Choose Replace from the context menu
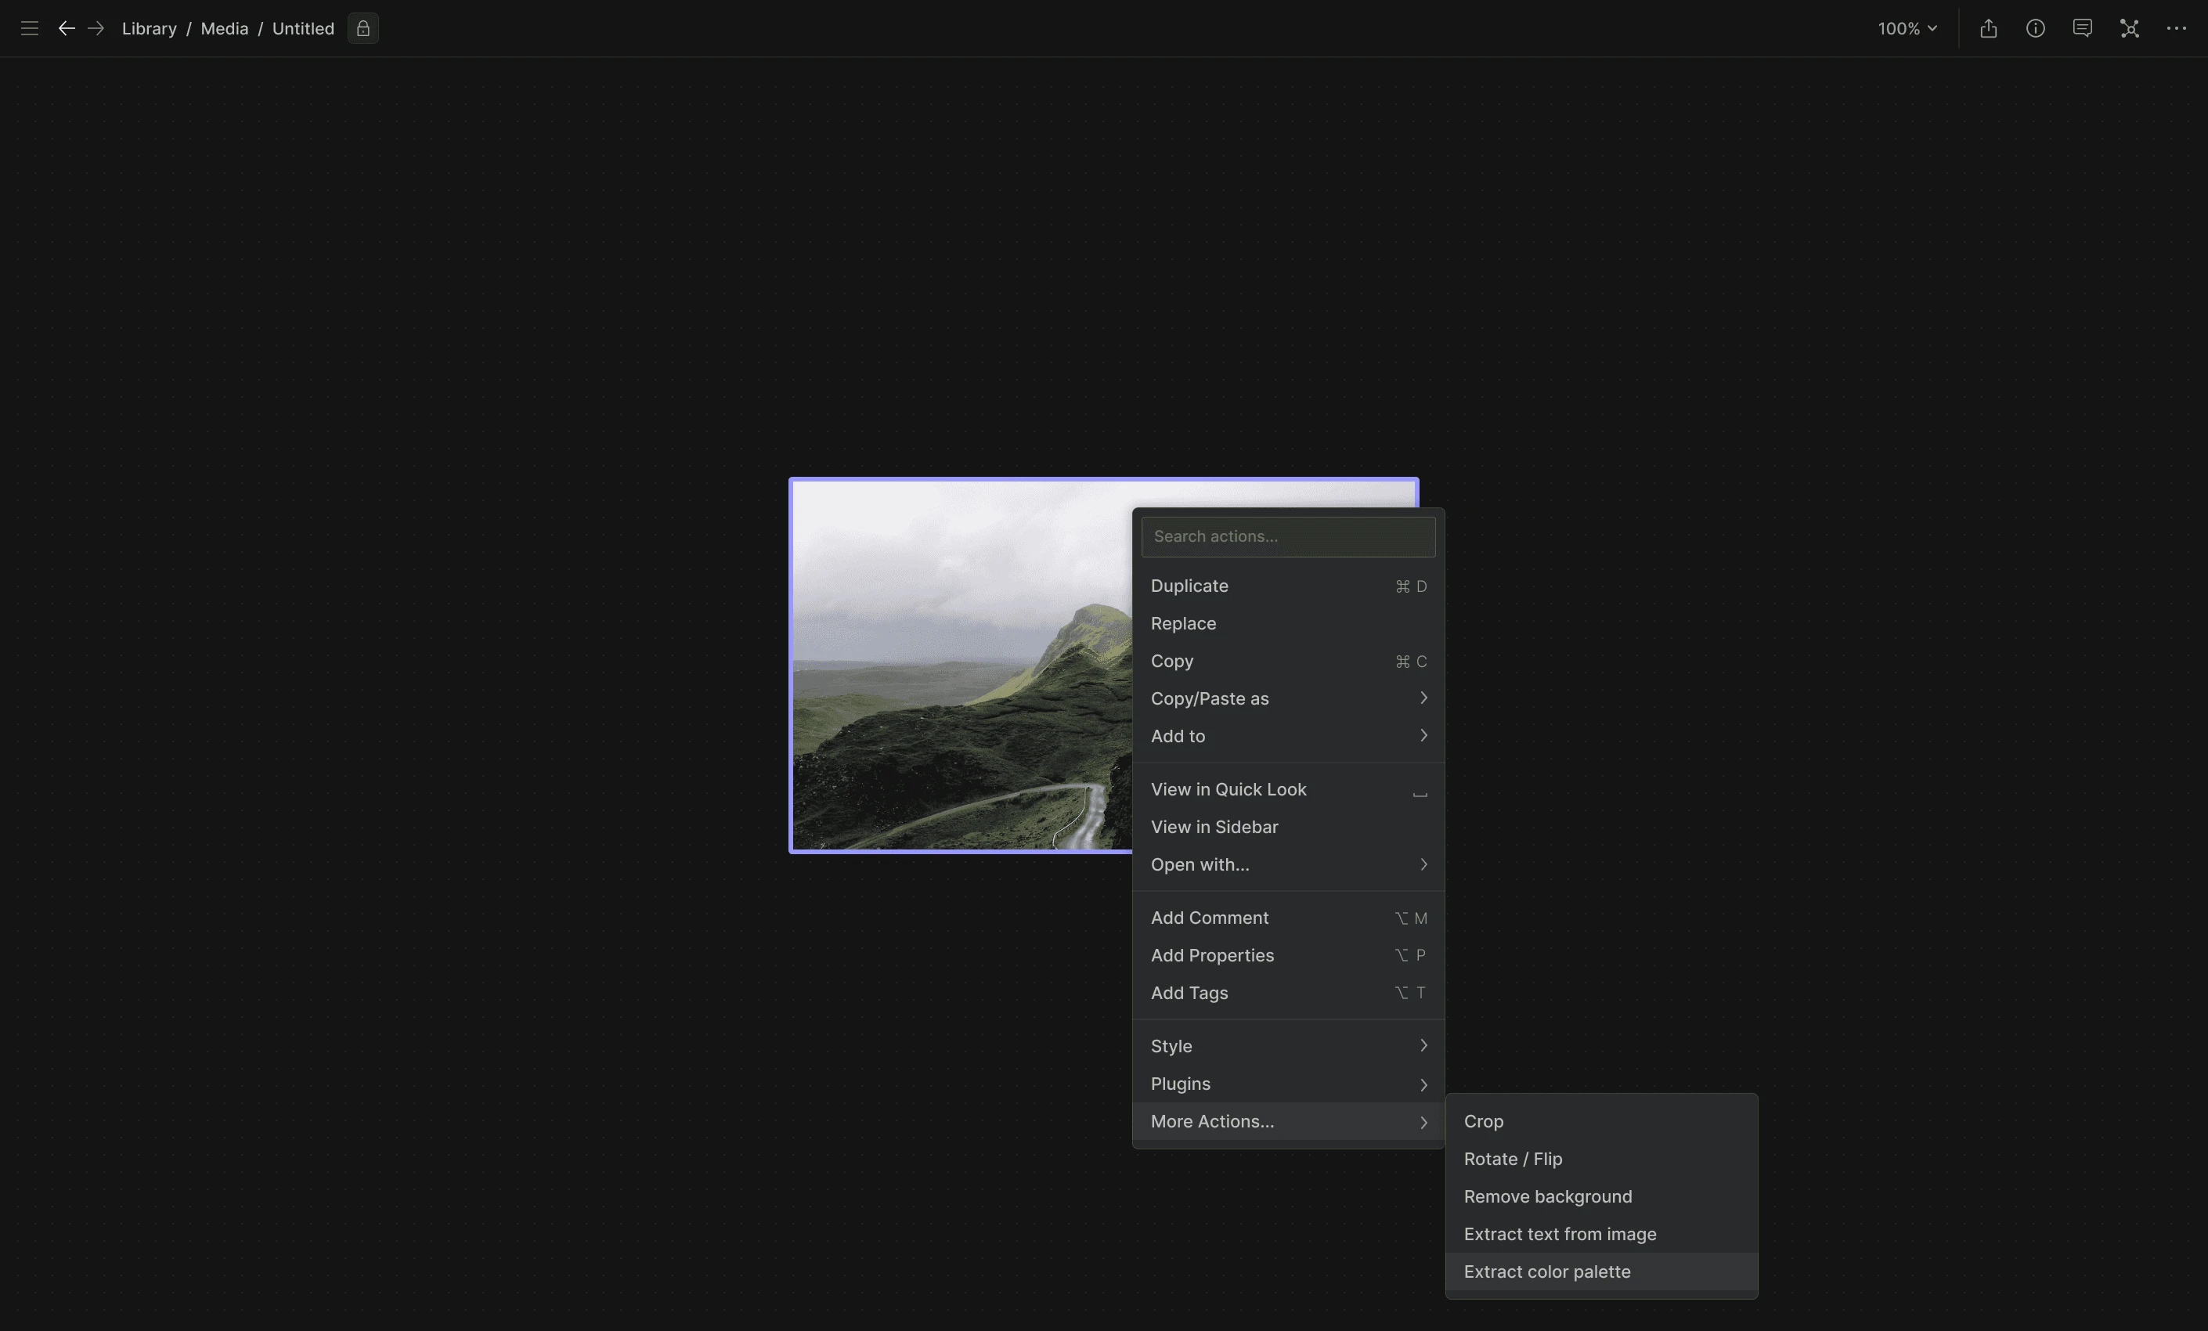Screen dimensions: 2208x1331 1288,624
